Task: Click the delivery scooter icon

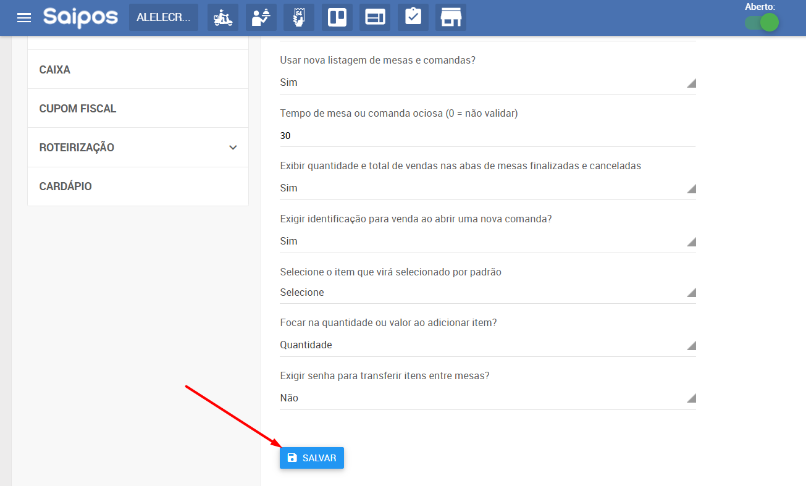Action: tap(223, 17)
